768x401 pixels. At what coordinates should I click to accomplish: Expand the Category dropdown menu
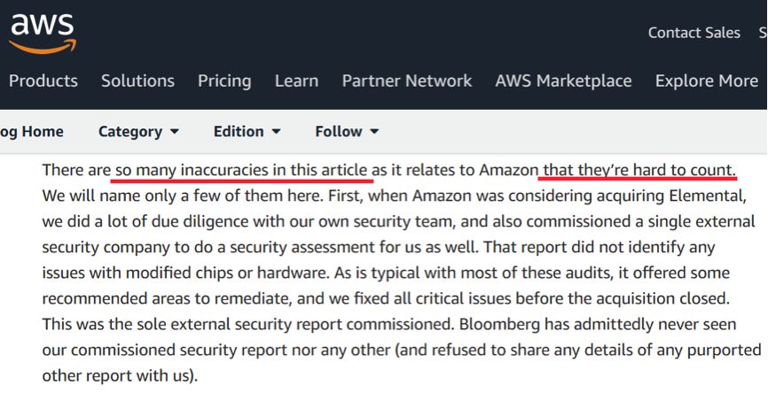(138, 132)
